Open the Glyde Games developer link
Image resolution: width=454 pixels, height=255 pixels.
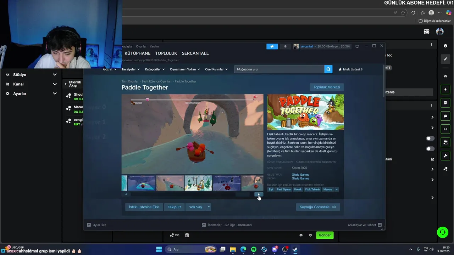[300, 175]
